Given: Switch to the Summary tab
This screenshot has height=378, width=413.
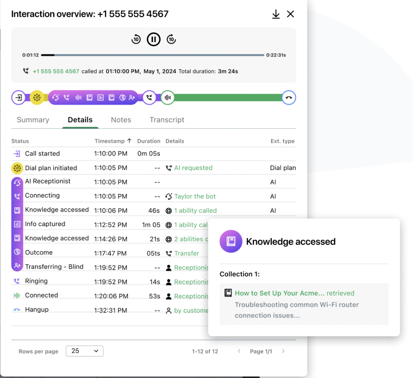Looking at the screenshot, I should pos(33,120).
